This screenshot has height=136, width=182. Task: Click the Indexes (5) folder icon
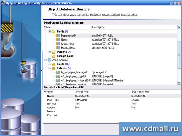tap(54, 69)
